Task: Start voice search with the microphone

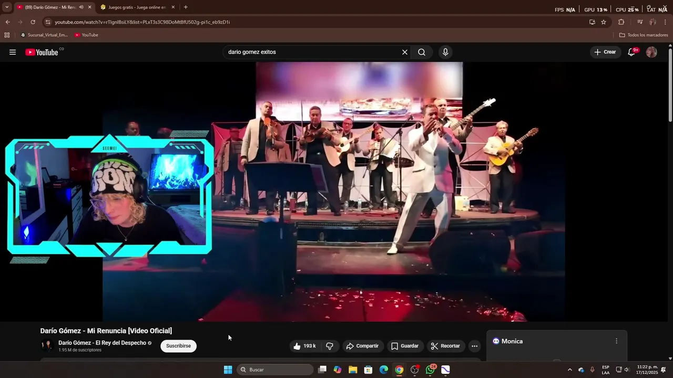Action: [x=445, y=52]
